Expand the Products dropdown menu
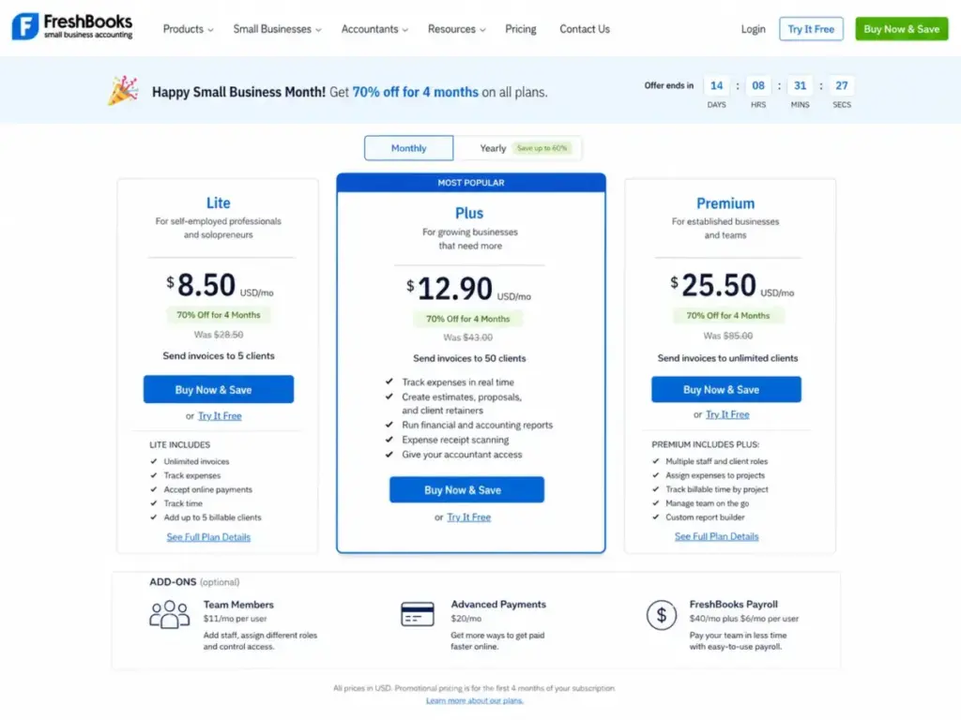The width and height of the screenshot is (961, 720). (x=188, y=29)
